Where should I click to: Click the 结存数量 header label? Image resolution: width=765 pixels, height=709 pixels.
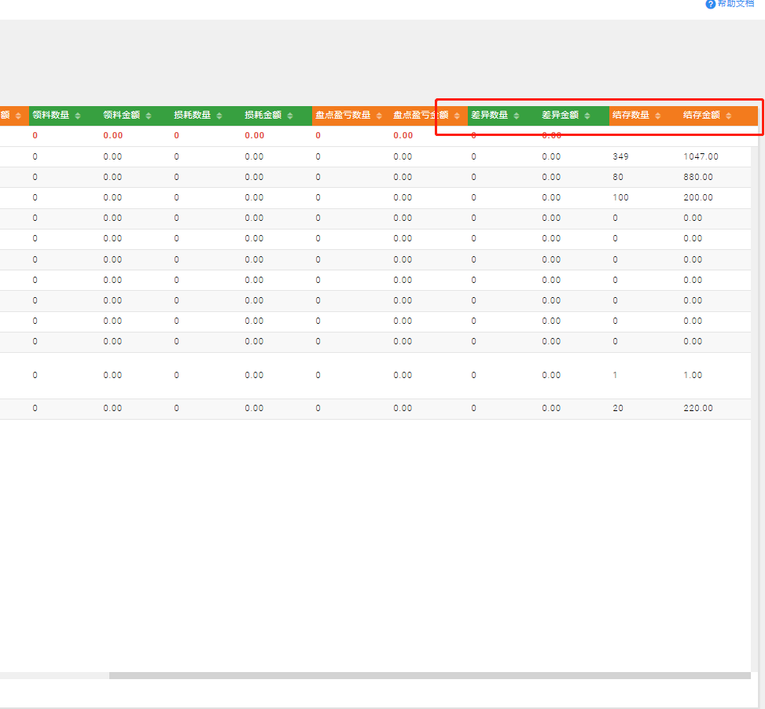click(x=631, y=115)
